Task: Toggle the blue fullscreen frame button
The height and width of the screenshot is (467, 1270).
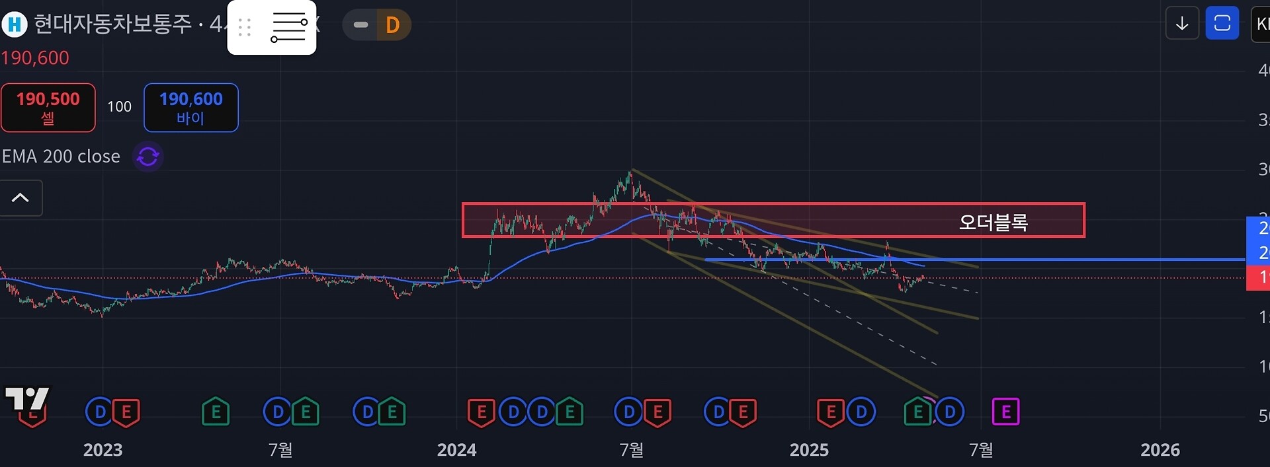Action: tap(1222, 23)
